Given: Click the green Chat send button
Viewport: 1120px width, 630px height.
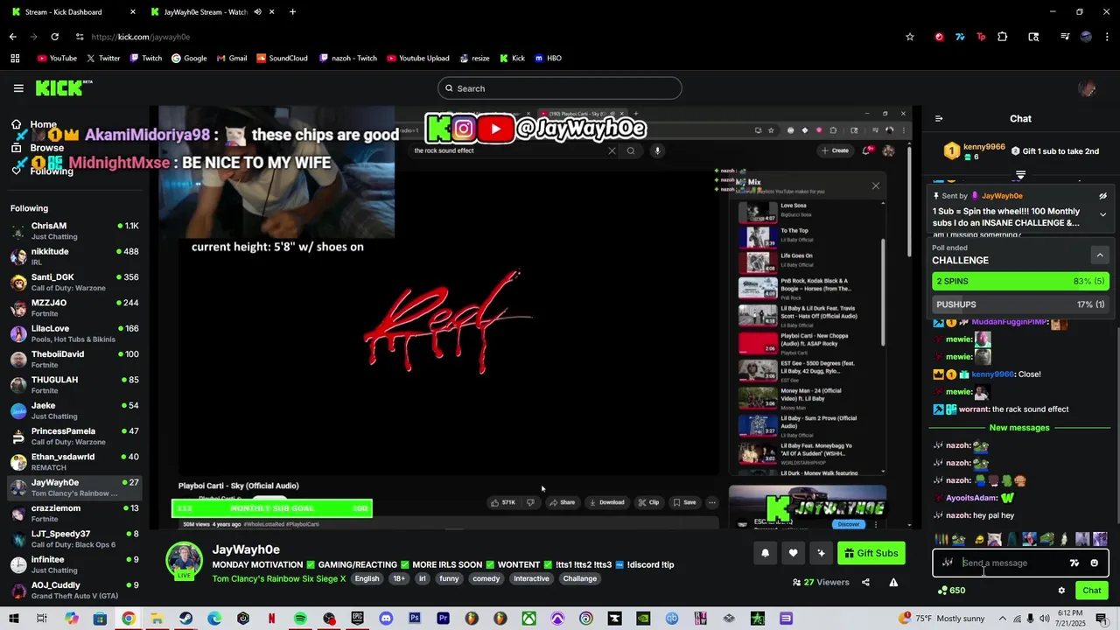Looking at the screenshot, I should coord(1092,591).
